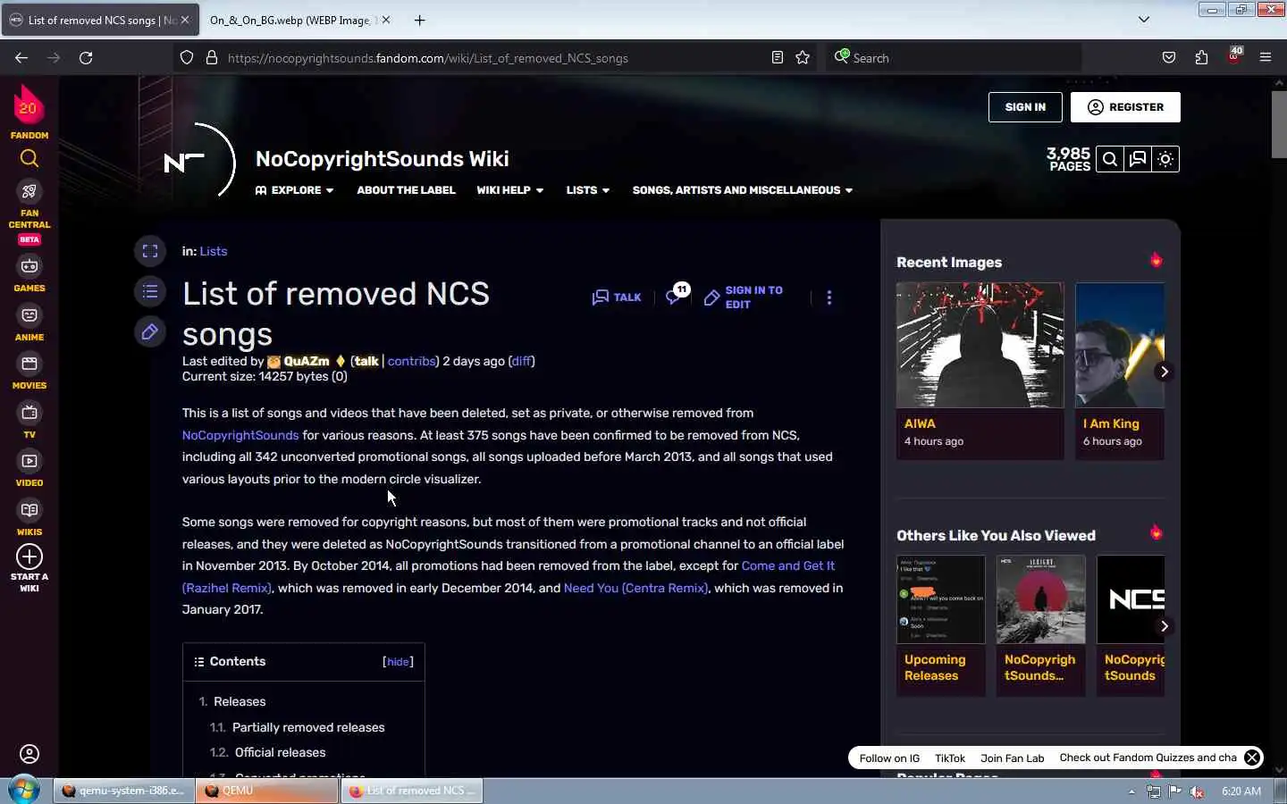Click the pencil edit icon beside title
The width and height of the screenshot is (1287, 804).
150,331
